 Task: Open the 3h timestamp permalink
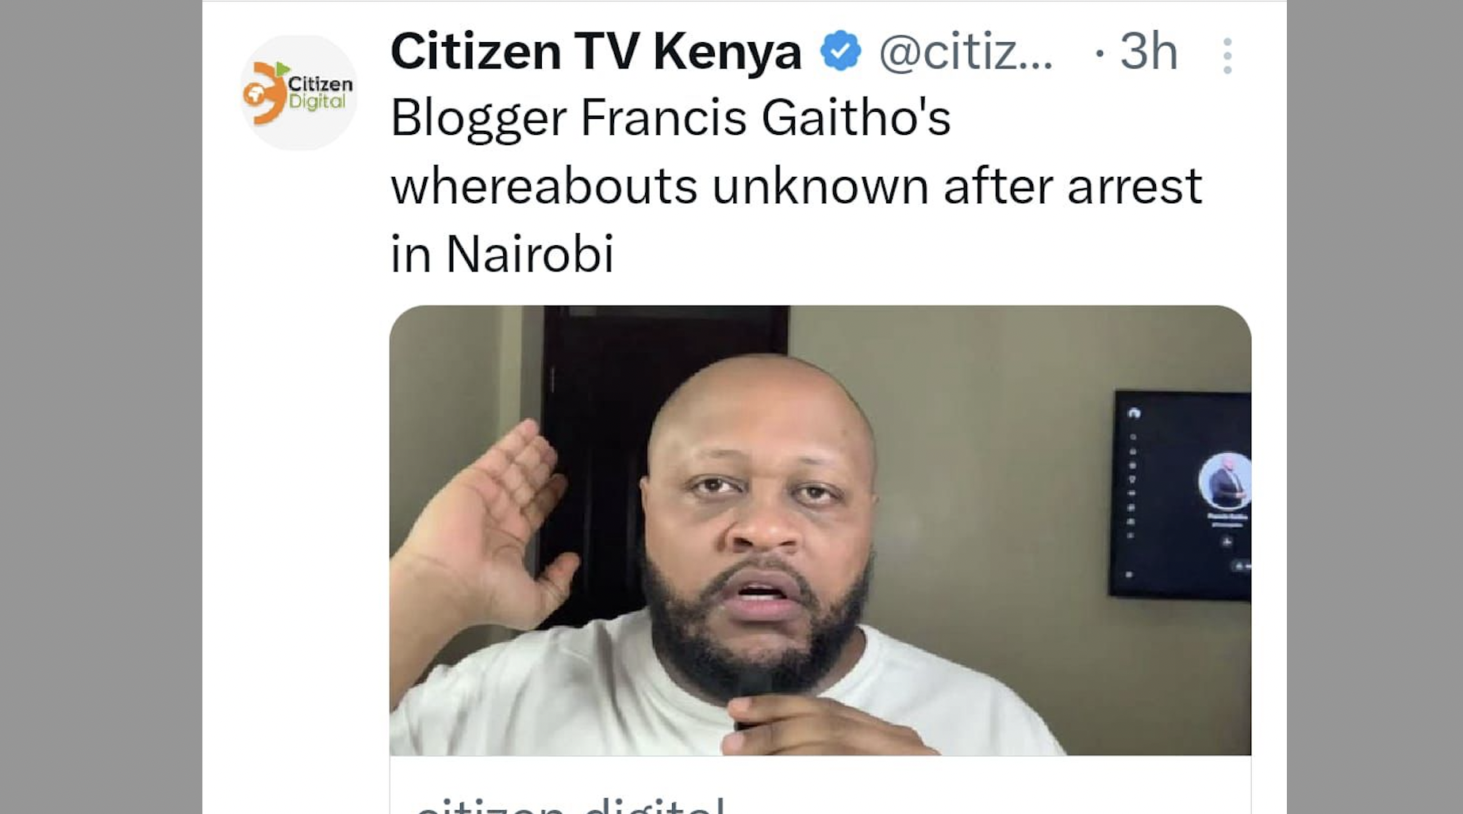click(1148, 52)
